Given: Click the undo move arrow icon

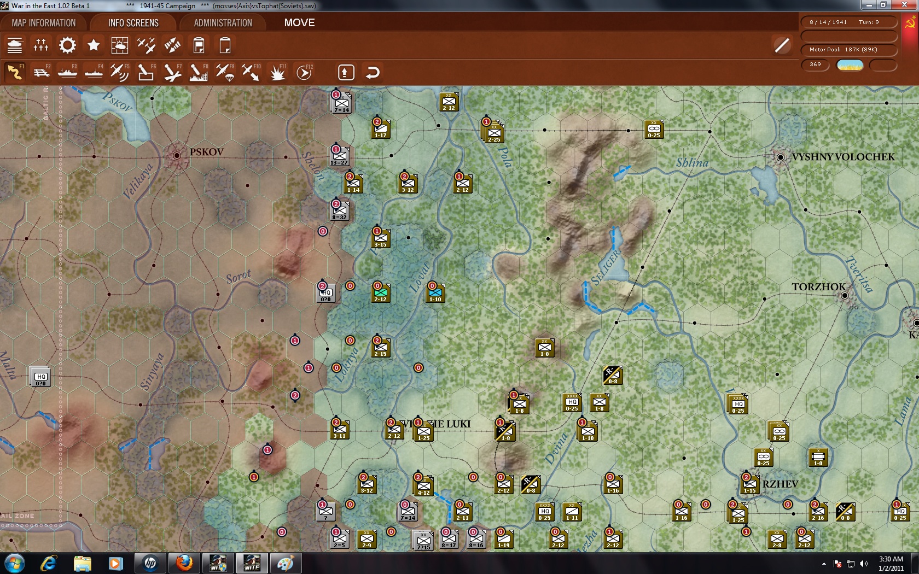Looking at the screenshot, I should tap(373, 72).
